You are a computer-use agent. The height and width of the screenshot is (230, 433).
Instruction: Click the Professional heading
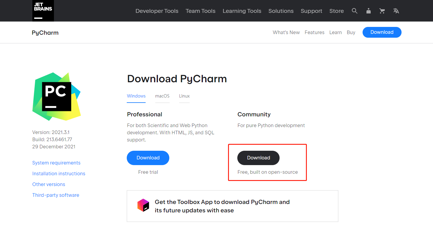144,114
